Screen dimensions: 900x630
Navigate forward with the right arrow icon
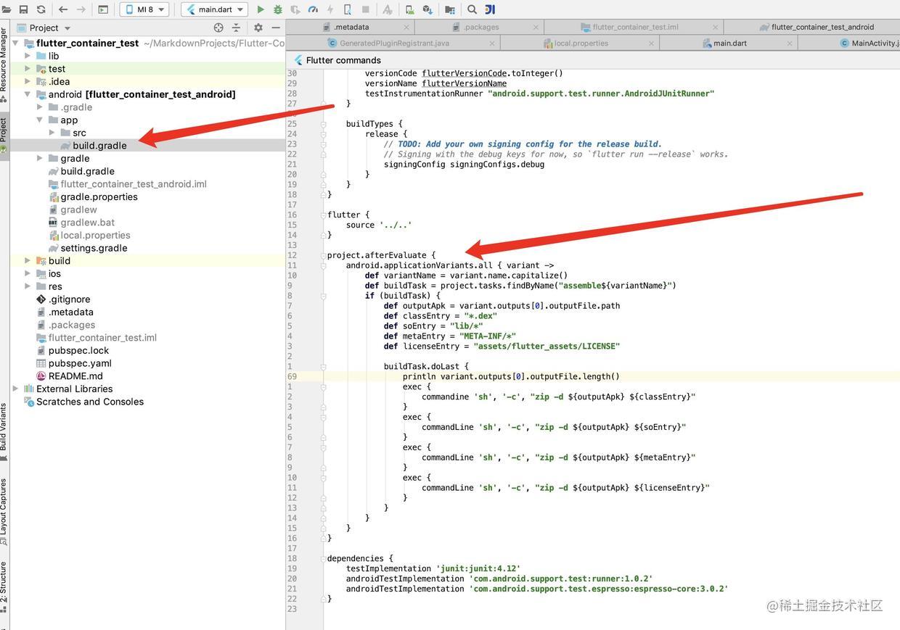81,9
